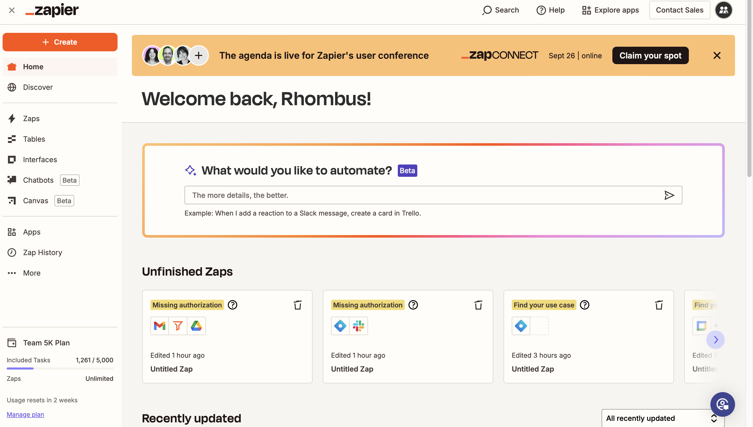Open the first Untitled Zap edited 1 hour ago

227,337
